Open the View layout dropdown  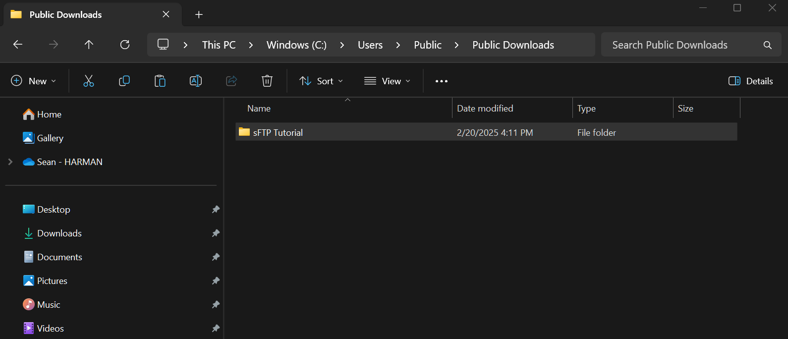[x=387, y=81]
